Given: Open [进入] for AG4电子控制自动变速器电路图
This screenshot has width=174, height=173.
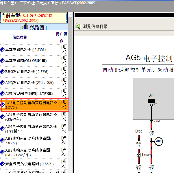Looking at the screenshot, I should (x=64, y=116).
